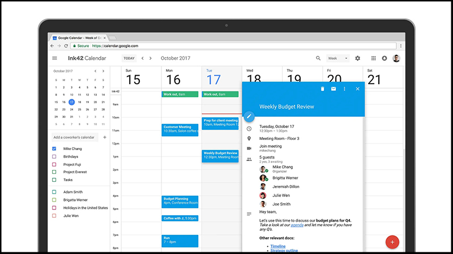Open Coffee with J event
453x254 pixels.
coord(180,218)
